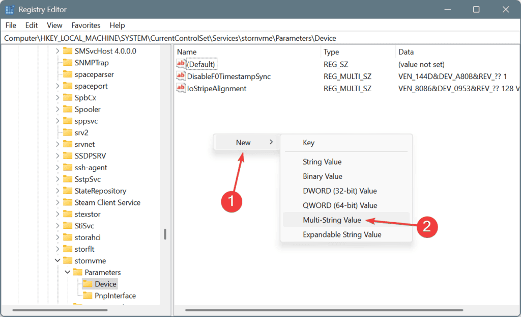
Task: Click the registry path address bar
Action: point(260,38)
